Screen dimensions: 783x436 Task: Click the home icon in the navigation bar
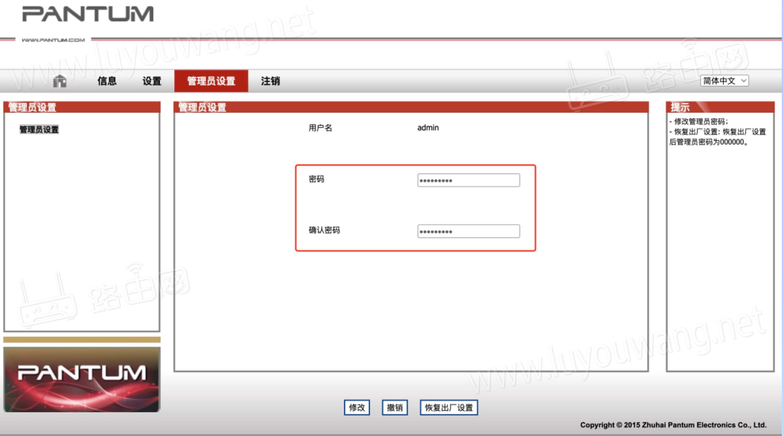point(60,81)
